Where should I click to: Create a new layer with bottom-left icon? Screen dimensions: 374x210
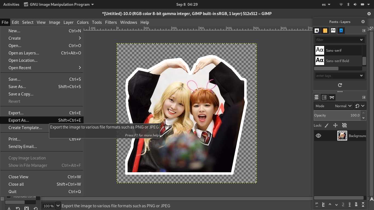317,205
